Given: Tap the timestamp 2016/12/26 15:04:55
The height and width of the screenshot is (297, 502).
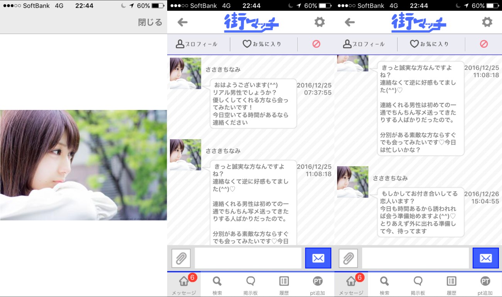Looking at the screenshot, I should [x=482, y=197].
